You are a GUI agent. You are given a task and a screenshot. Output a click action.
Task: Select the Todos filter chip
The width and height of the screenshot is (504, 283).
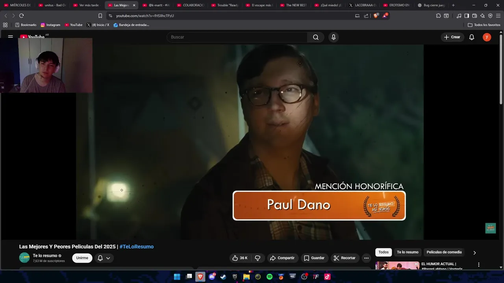(x=384, y=252)
